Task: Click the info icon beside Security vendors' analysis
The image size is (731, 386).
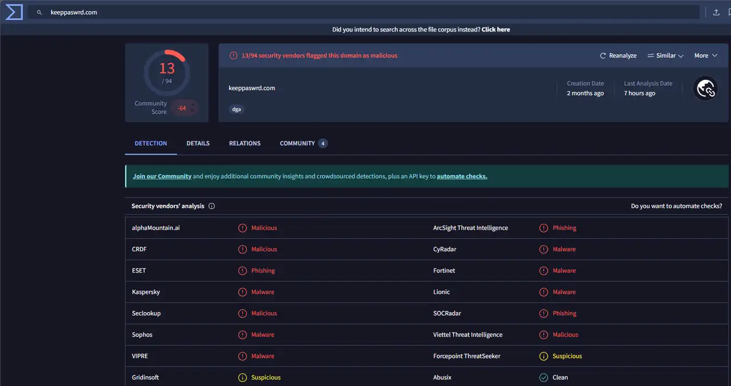Action: pyautogui.click(x=212, y=206)
